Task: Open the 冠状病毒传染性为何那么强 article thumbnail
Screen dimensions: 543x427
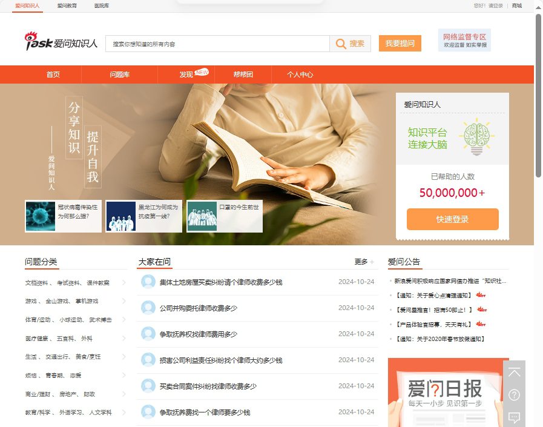Action: (41, 216)
